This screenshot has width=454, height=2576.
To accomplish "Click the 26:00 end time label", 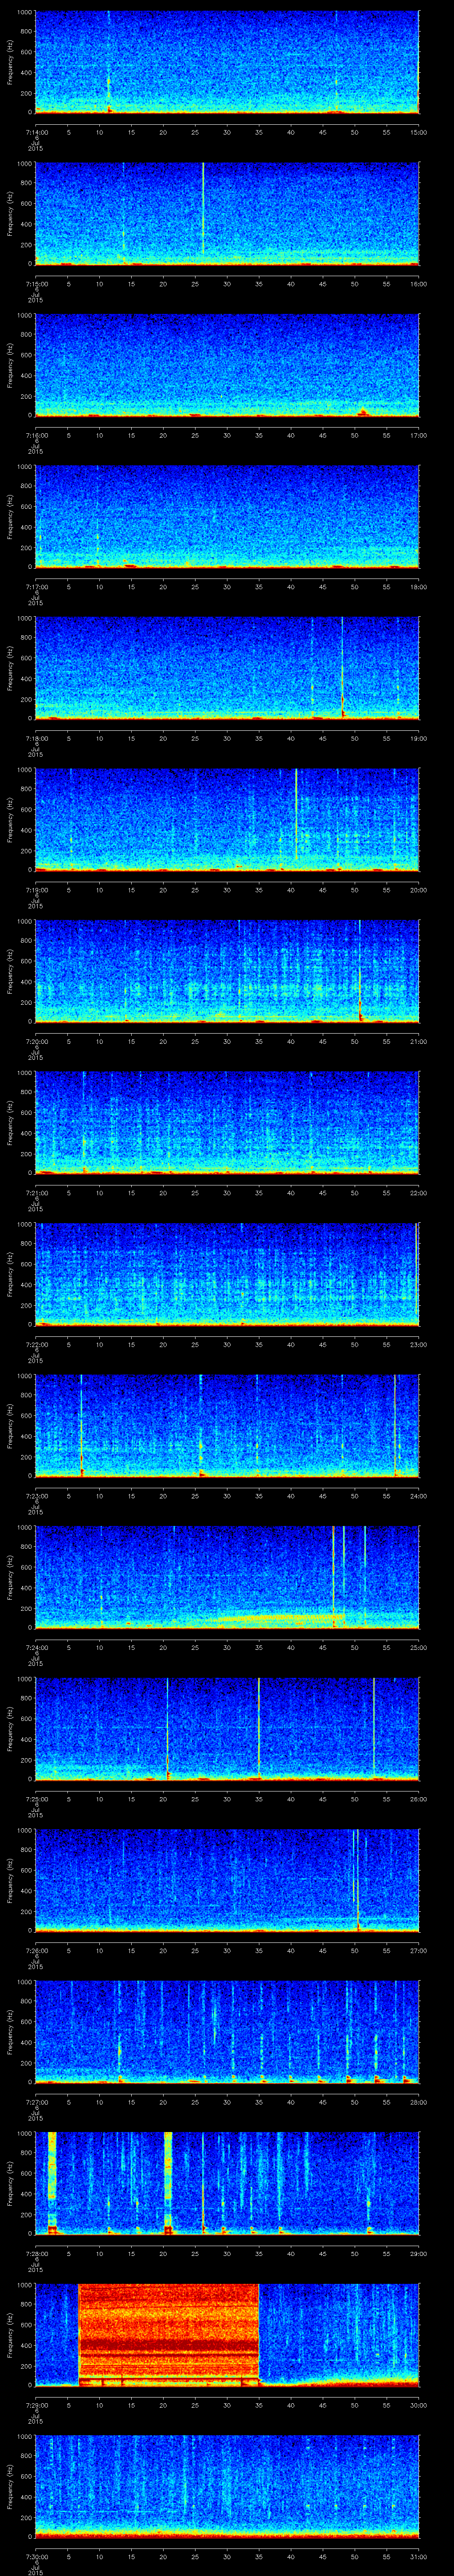I will [419, 1799].
